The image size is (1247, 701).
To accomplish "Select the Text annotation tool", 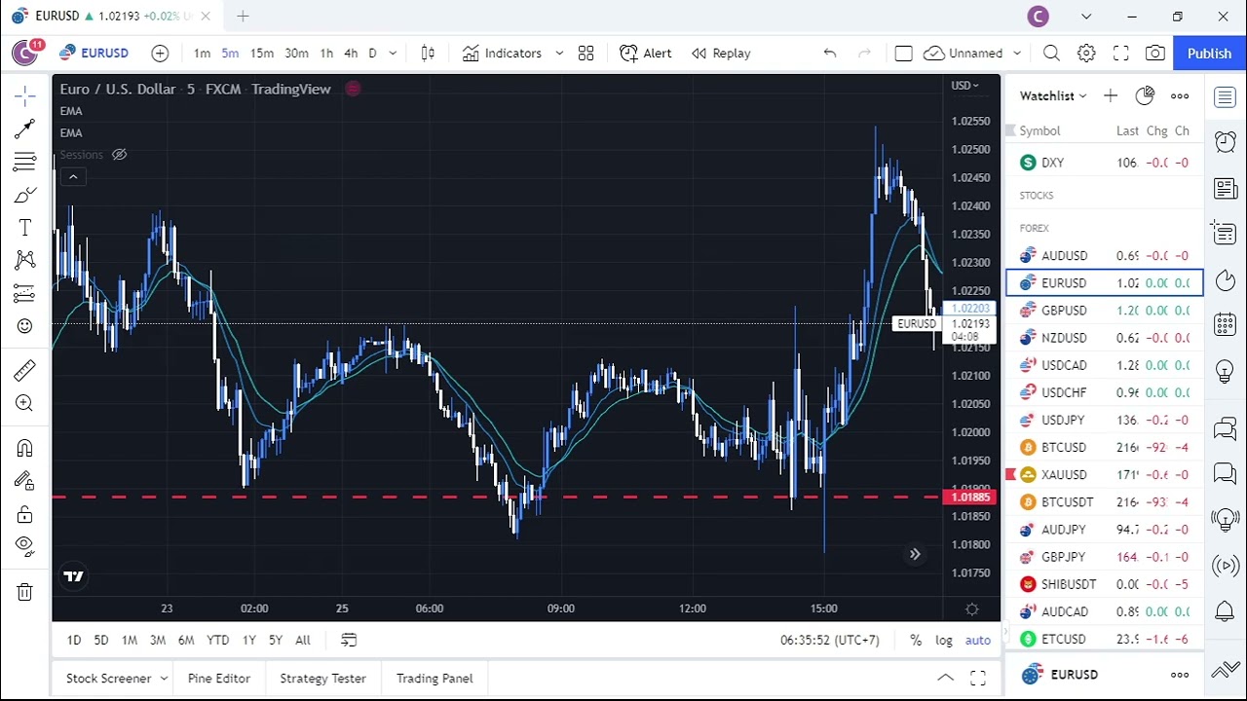I will pos(25,227).
